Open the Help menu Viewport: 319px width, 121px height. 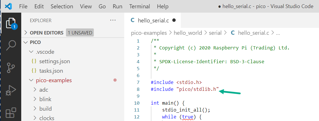click(x=163, y=7)
